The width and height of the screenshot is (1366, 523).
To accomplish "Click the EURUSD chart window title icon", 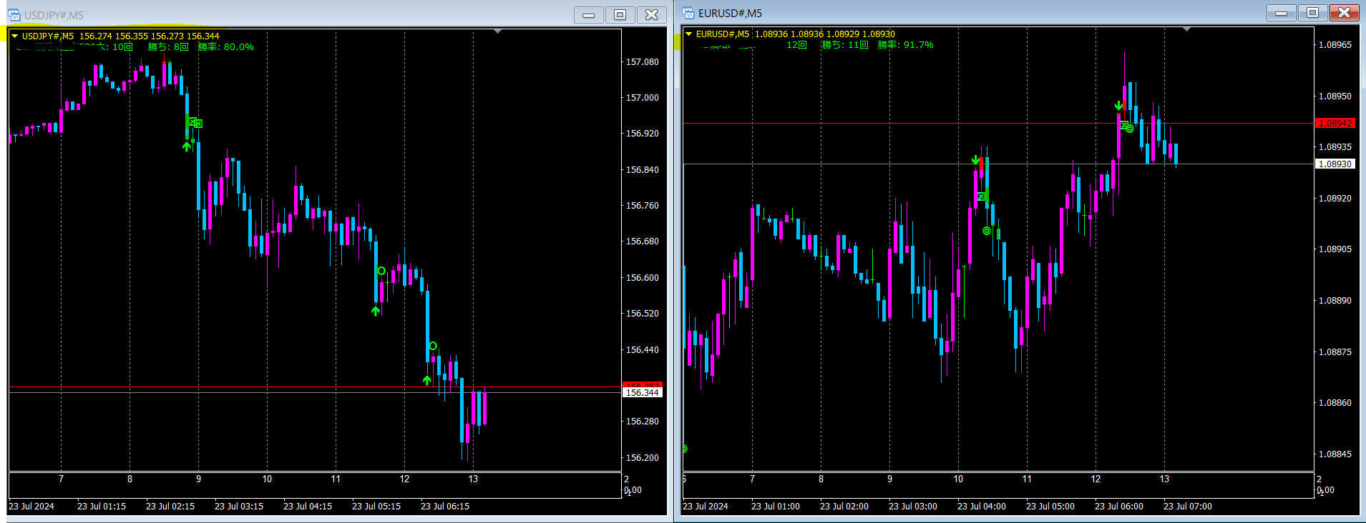I will click(688, 13).
